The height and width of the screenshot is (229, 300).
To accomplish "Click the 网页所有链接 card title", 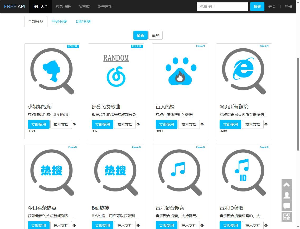I will click(234, 107).
